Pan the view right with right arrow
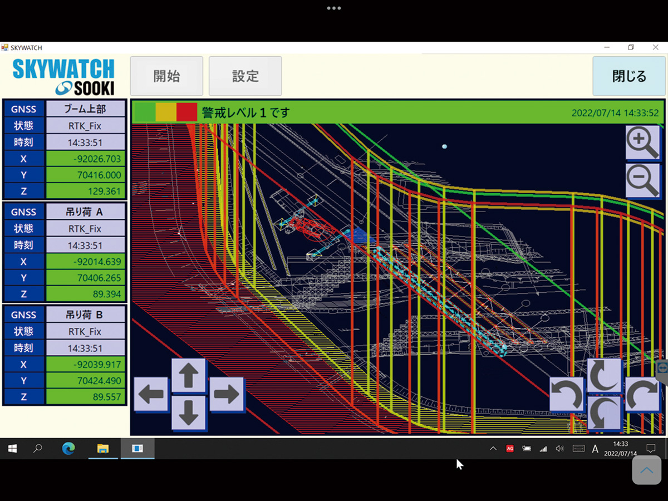 tap(226, 394)
